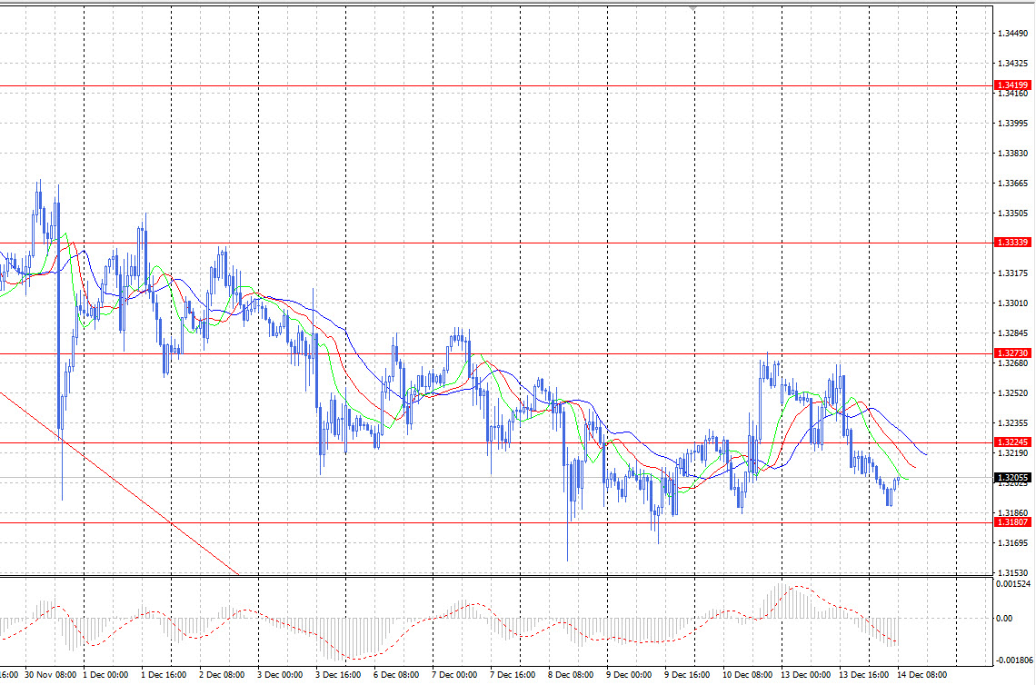This screenshot has height=685, width=1036.
Task: Click the 7 Dec 16:00 time label
Action: [x=513, y=675]
